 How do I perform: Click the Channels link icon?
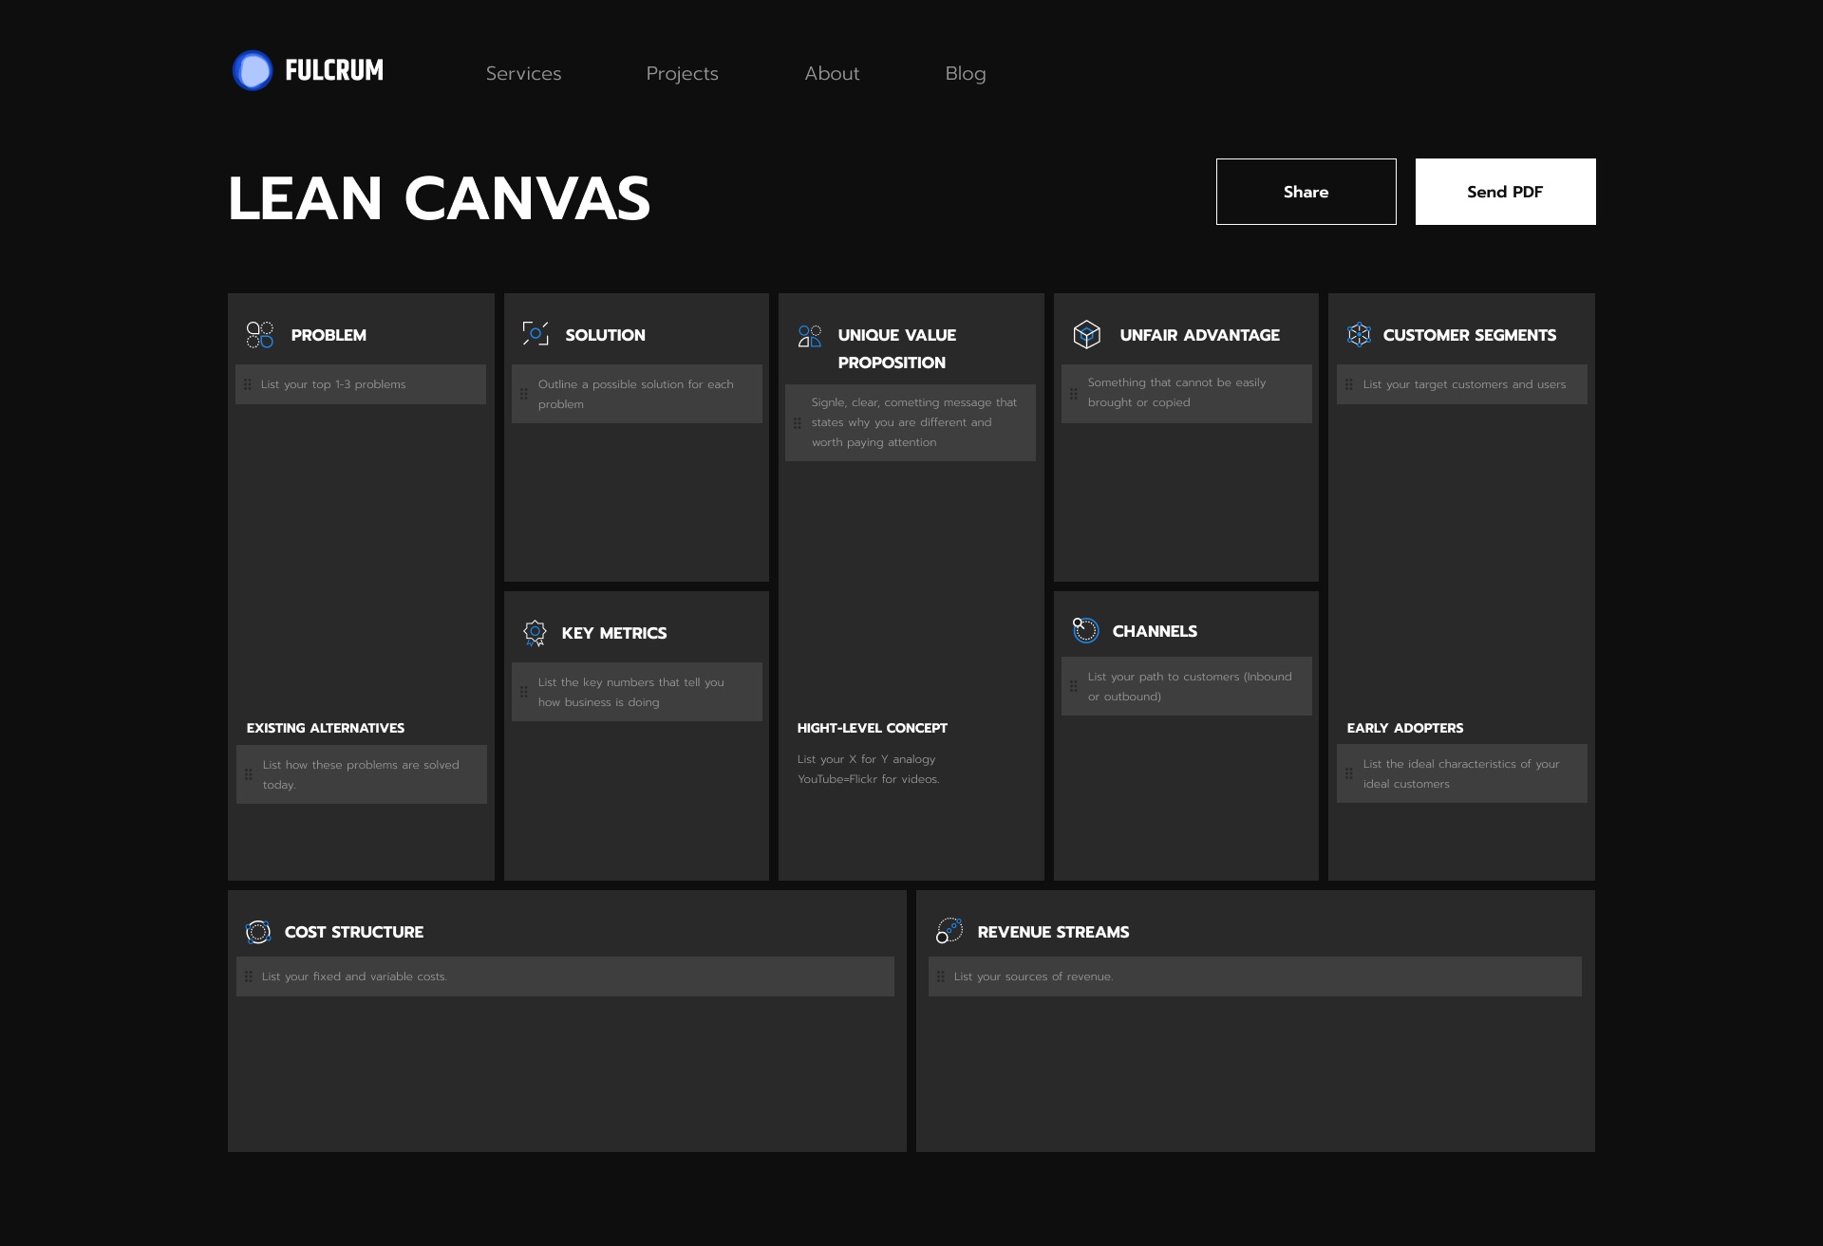(1084, 630)
